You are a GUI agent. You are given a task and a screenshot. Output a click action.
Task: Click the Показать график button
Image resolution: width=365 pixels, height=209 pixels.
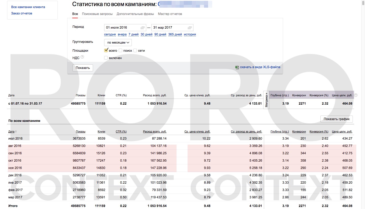click(x=336, y=119)
